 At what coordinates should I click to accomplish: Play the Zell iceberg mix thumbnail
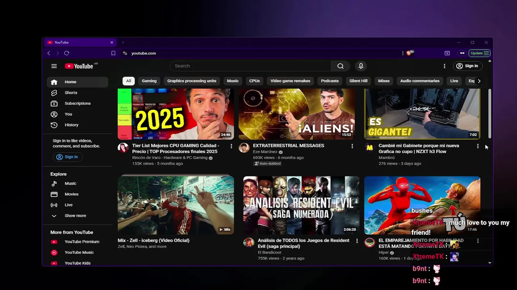click(176, 205)
